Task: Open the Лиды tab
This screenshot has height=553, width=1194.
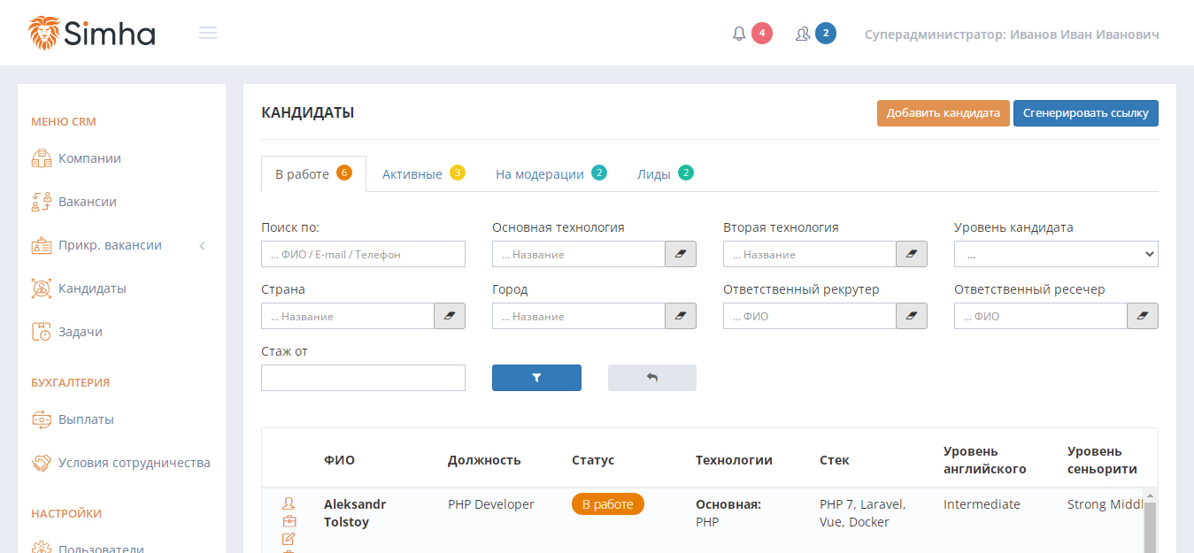Action: click(x=664, y=173)
